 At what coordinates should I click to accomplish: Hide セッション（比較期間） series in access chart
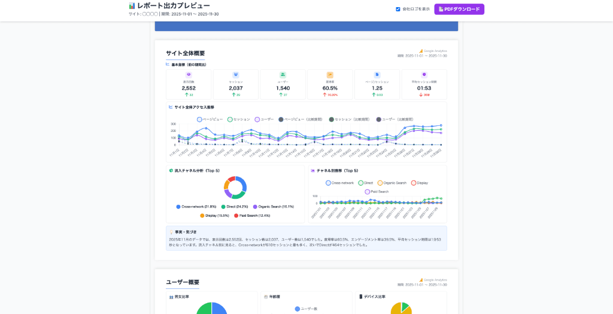tap(332, 119)
